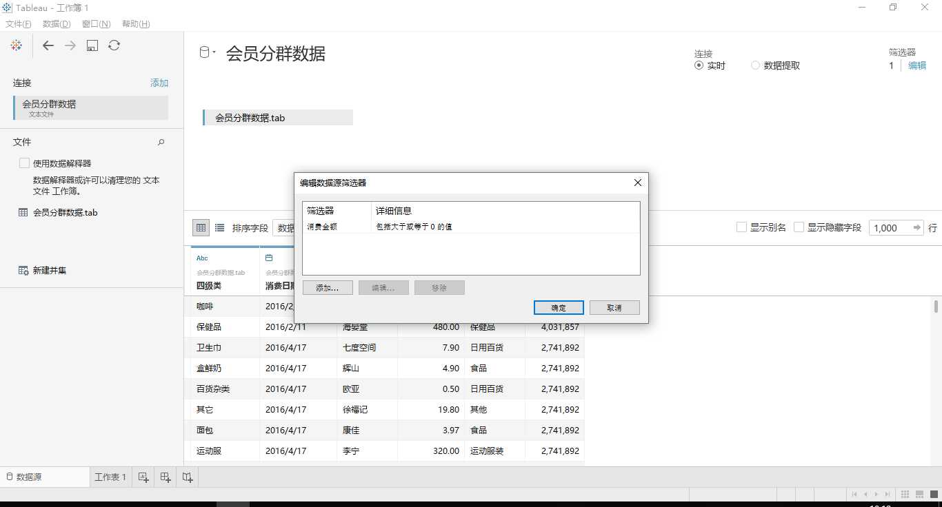Viewport: 942px width, 507px height.
Task: Open the 帮助 menu
Action: click(136, 24)
